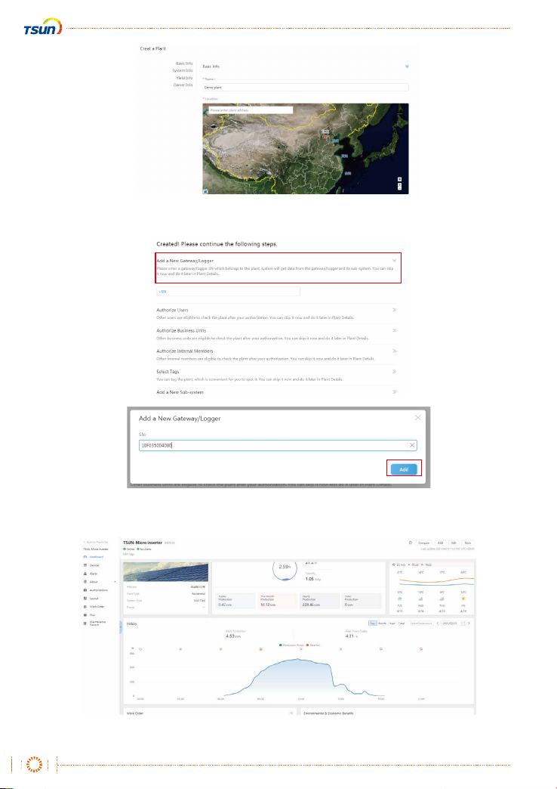Image resolution: width=557 pixels, height=789 pixels.
Task: Collapse the Add a New Gateway/Logger chevron
Action: (395, 261)
